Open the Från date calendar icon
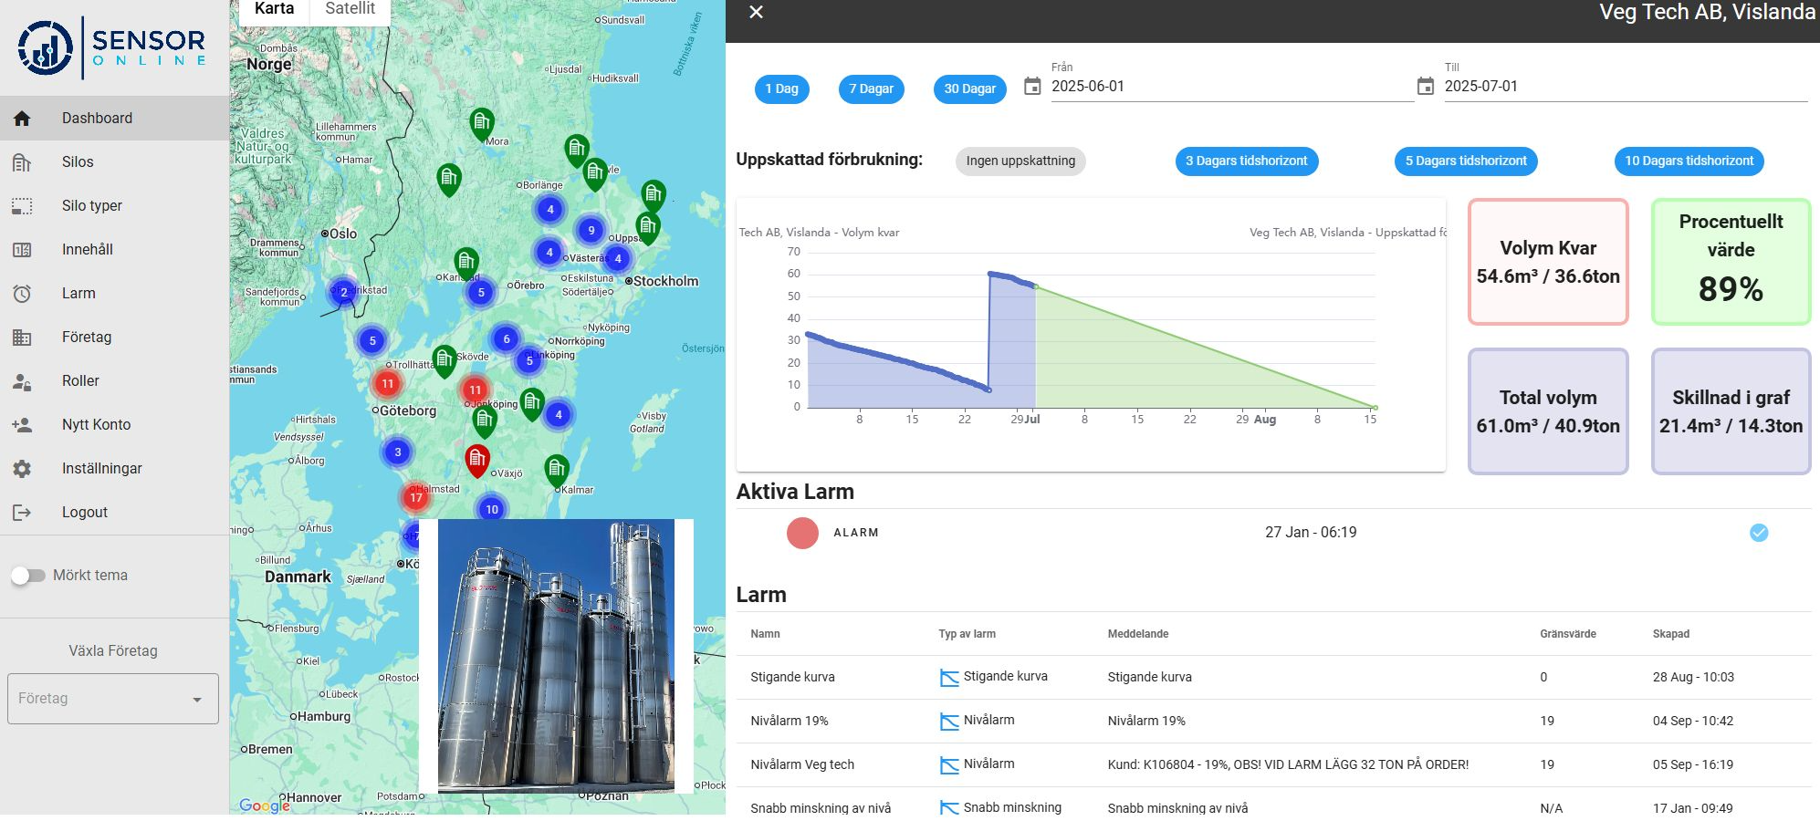 tap(1032, 87)
